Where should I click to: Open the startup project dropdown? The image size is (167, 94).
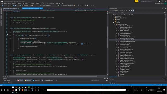pyautogui.click(x=49, y=6)
